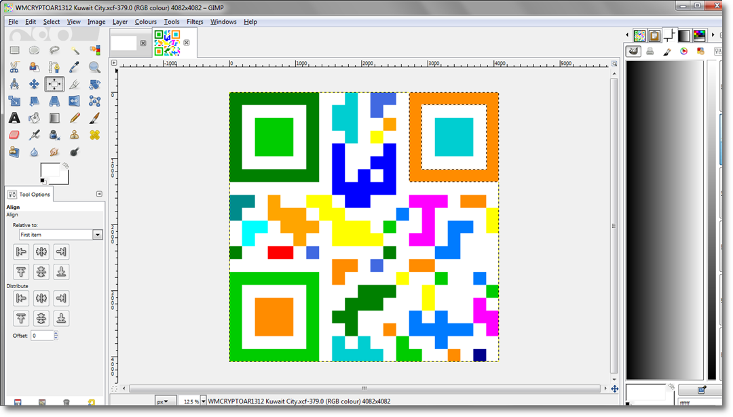The height and width of the screenshot is (417, 733).
Task: Open the px unit dropdown in status bar
Action: pos(166,401)
